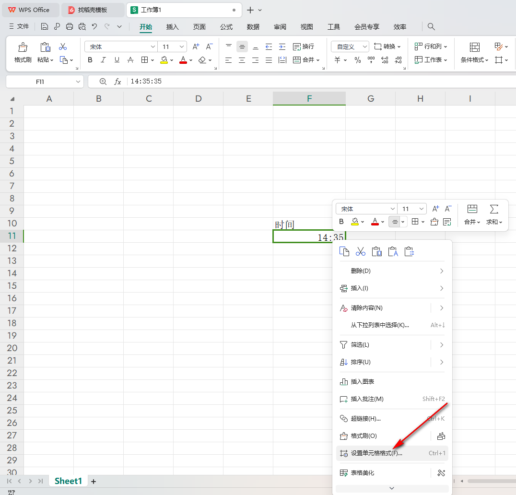This screenshot has width=516, height=495.
Task: Click the yellow fill color swatch in ribbon
Action: (x=164, y=60)
